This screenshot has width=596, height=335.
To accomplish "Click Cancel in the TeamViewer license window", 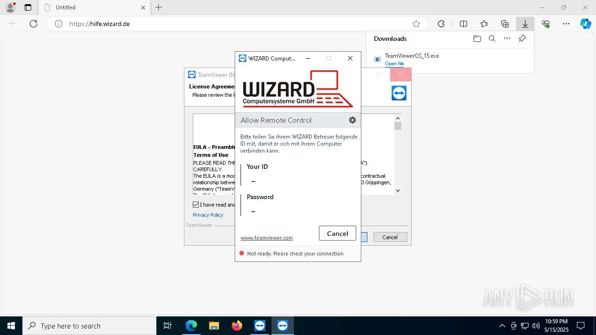I will coord(390,237).
